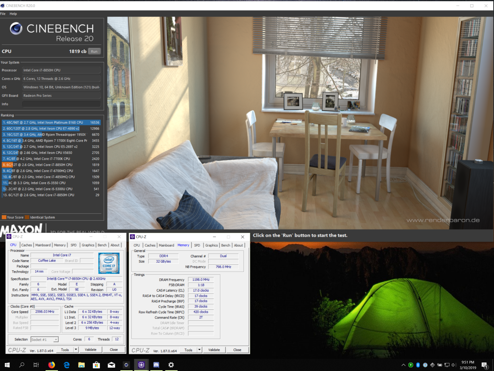Click Close button in right CPU-Z window
The image size is (494, 371).
tap(237, 350)
